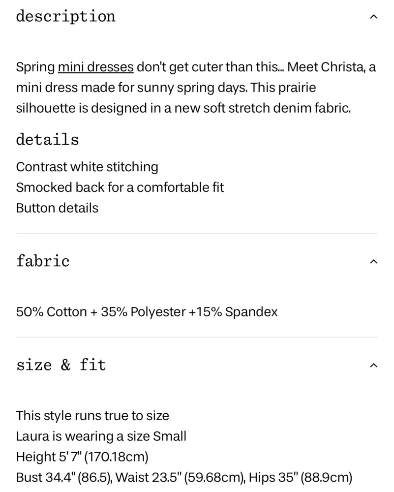Viewport: 394px width, 492px height.
Task: Select the Laura is wearing size Small line
Action: pyautogui.click(x=101, y=436)
